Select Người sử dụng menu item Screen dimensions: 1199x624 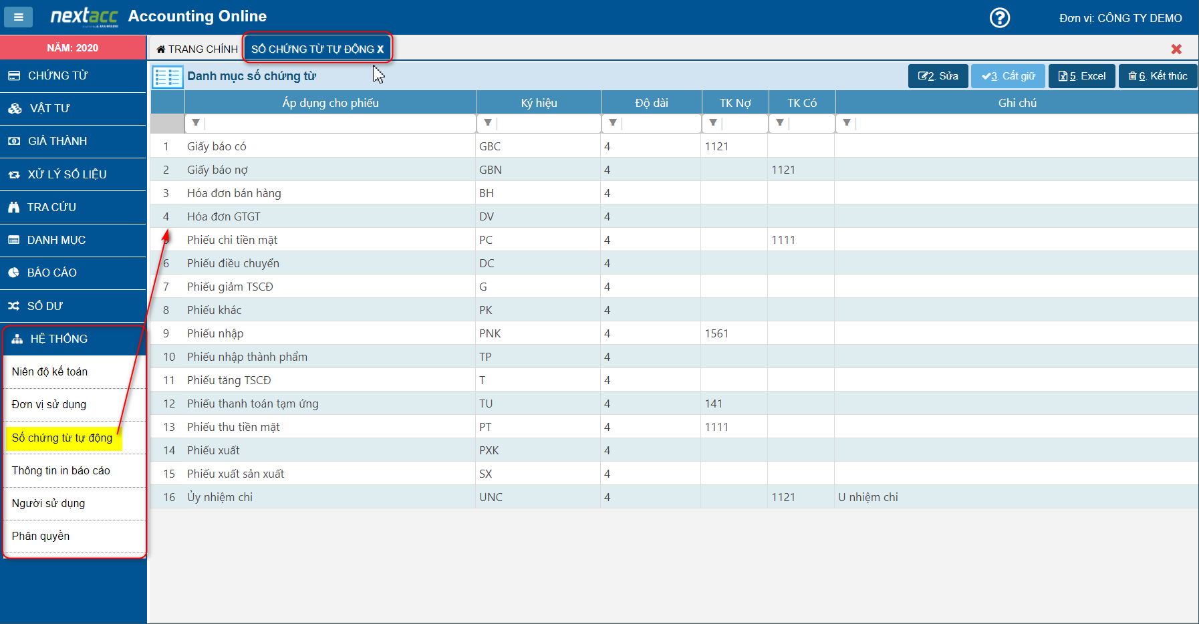coord(48,503)
